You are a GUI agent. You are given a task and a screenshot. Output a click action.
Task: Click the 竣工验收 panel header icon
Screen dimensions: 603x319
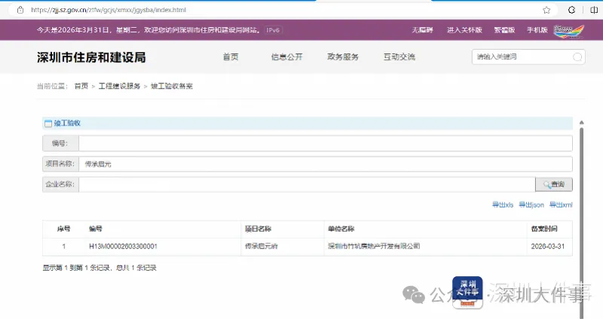point(48,123)
